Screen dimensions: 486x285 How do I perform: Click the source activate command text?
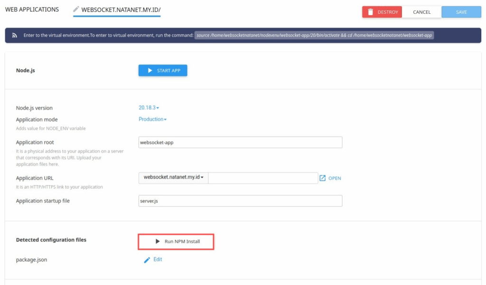(314, 35)
